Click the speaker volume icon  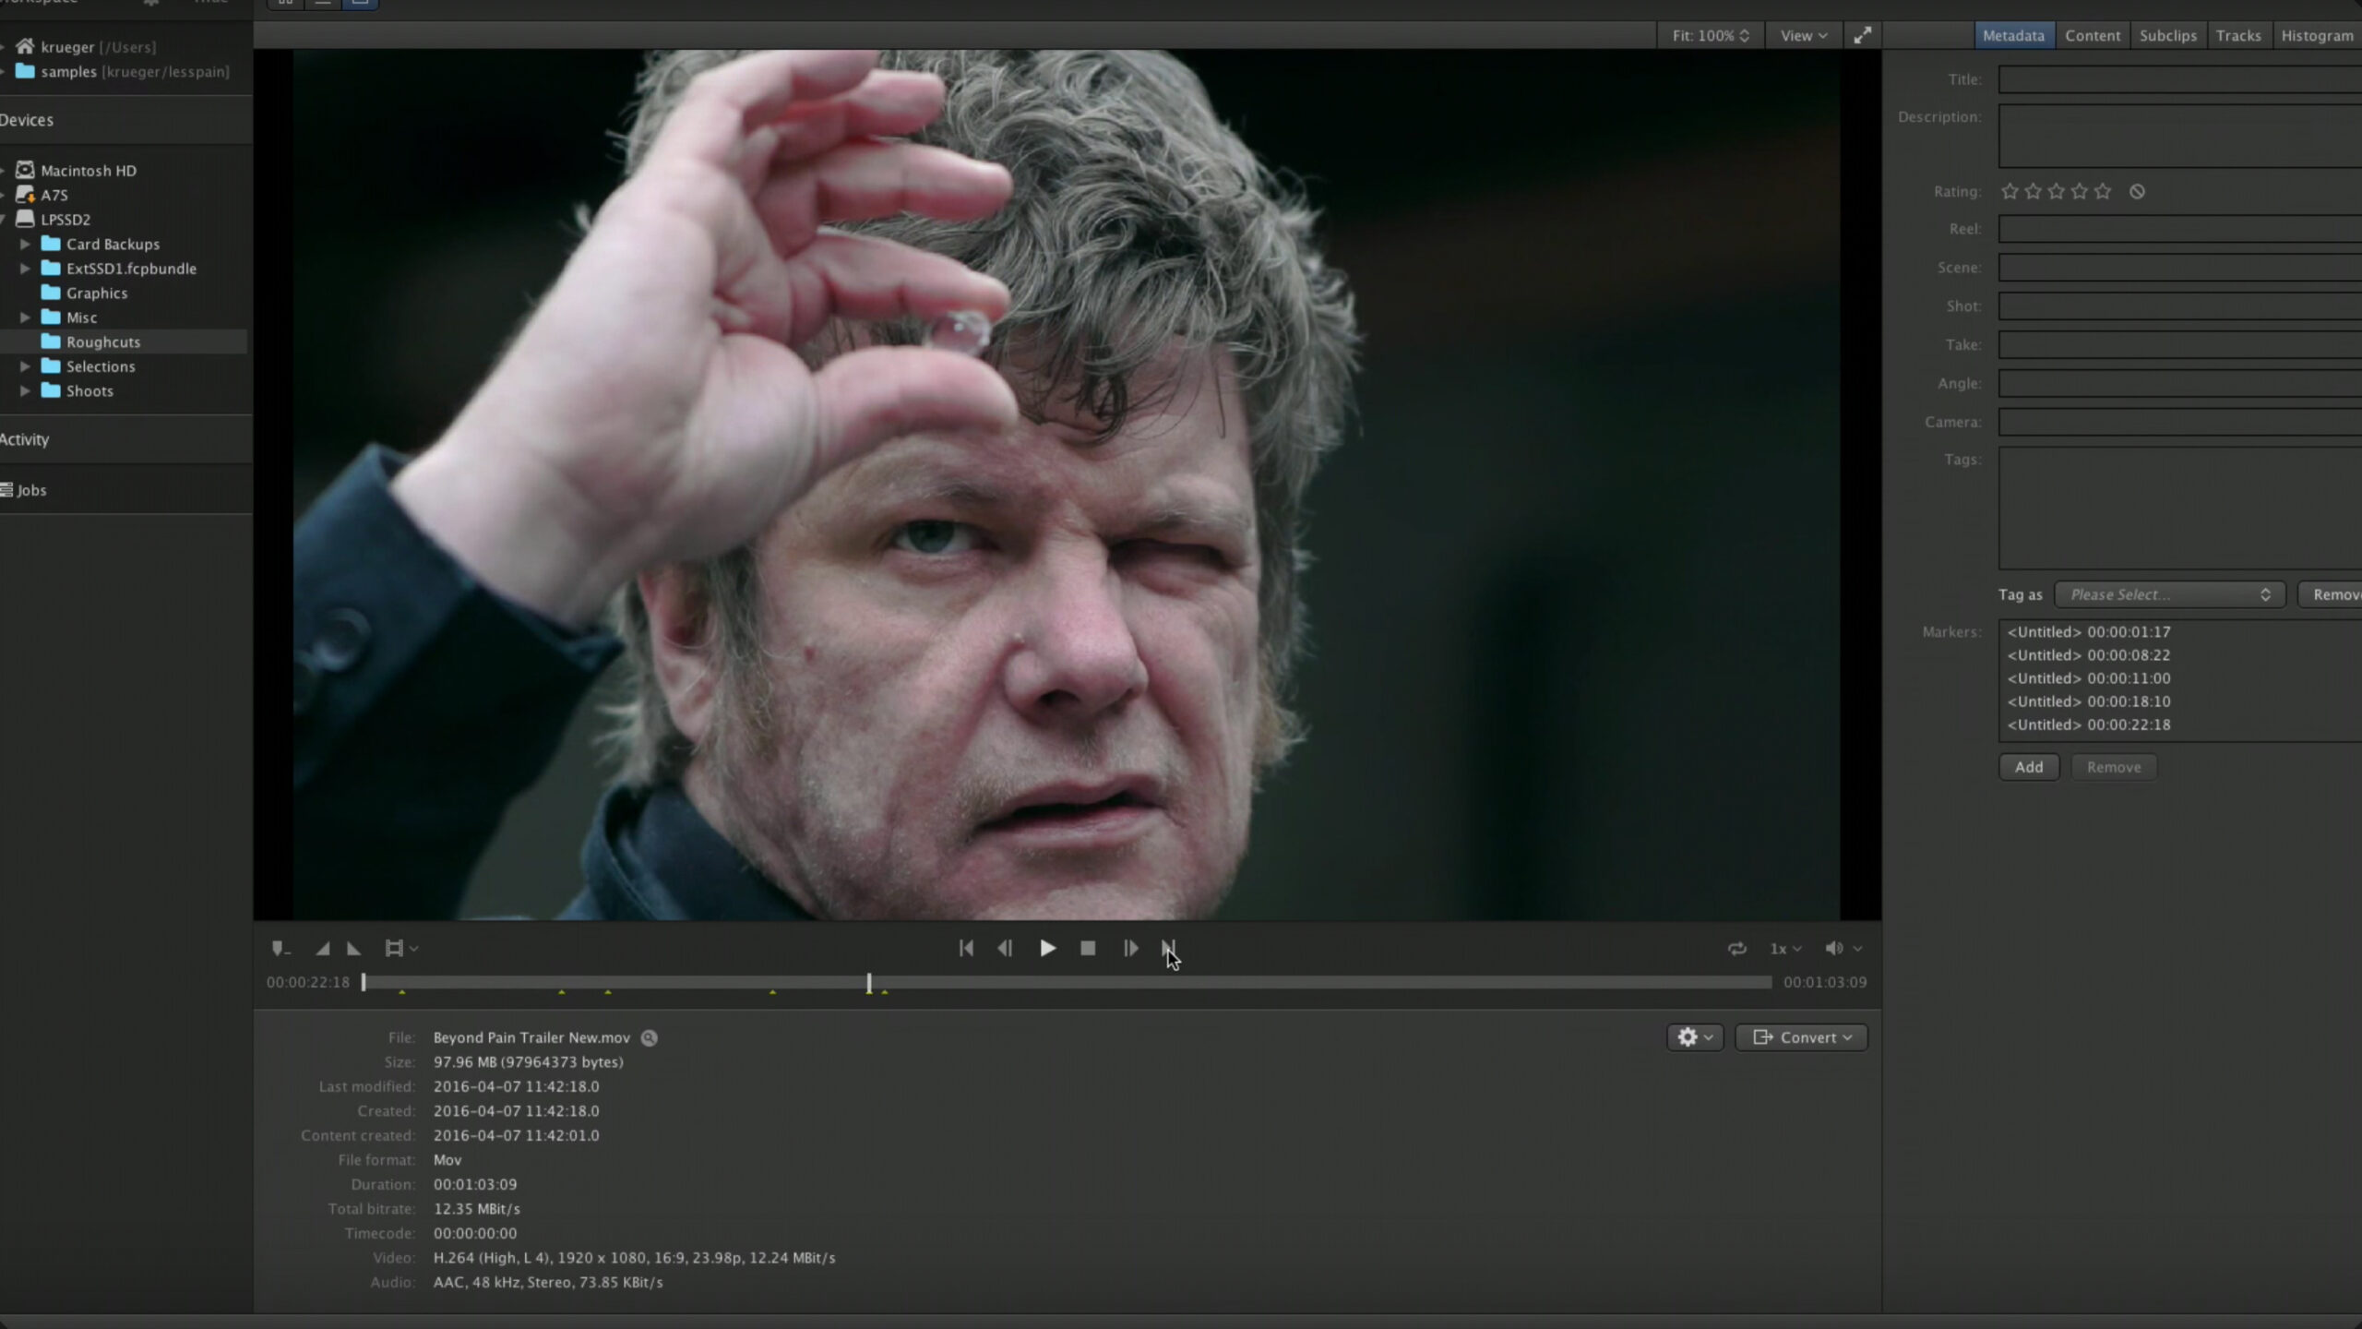(1833, 948)
